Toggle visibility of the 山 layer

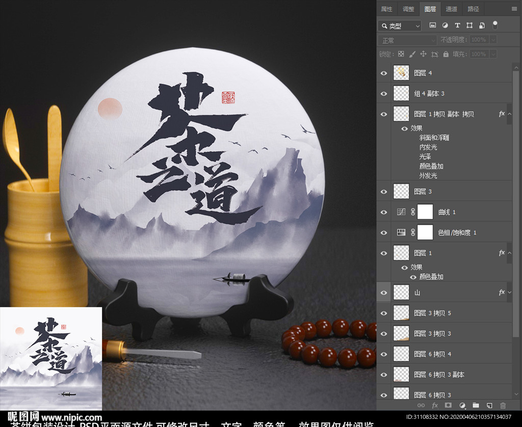[383, 292]
